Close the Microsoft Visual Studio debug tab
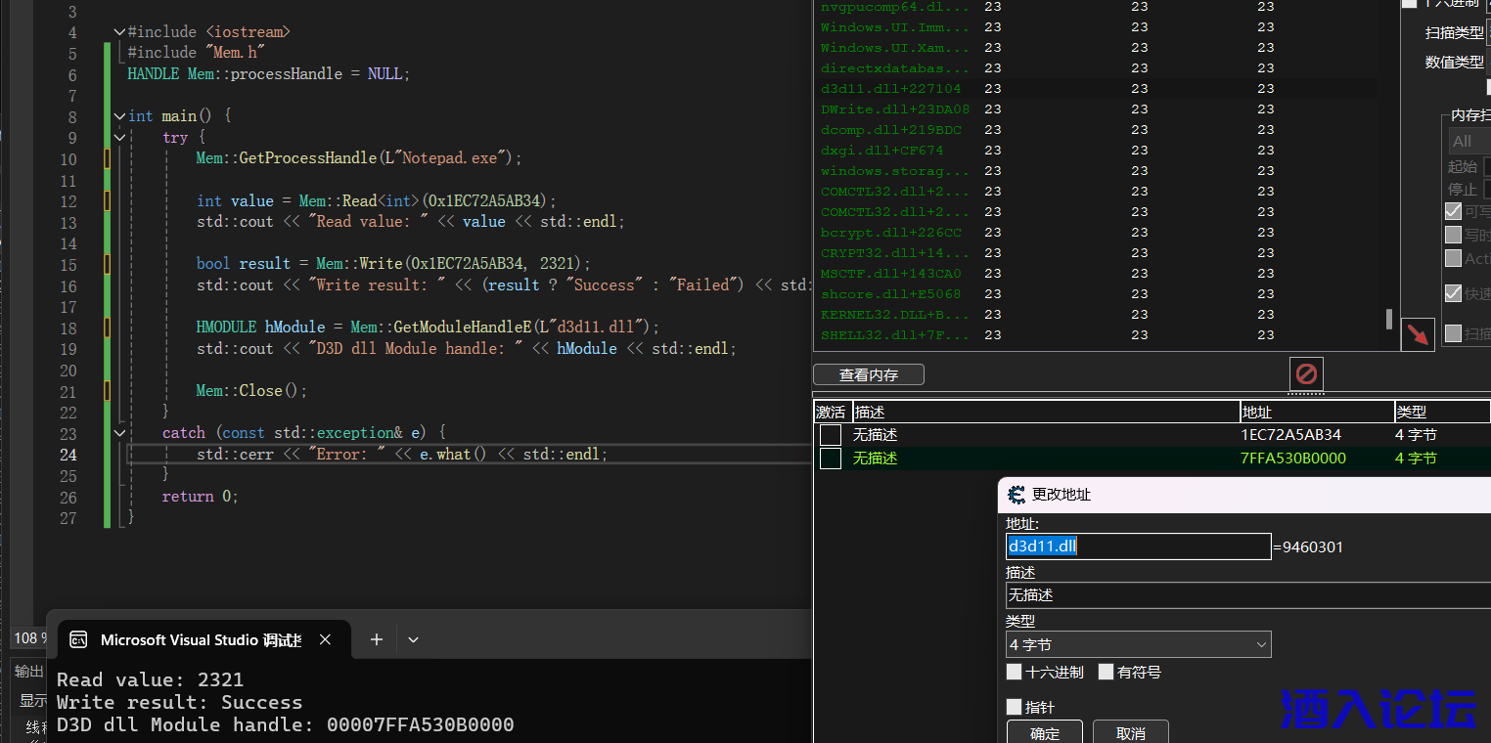 coord(325,639)
